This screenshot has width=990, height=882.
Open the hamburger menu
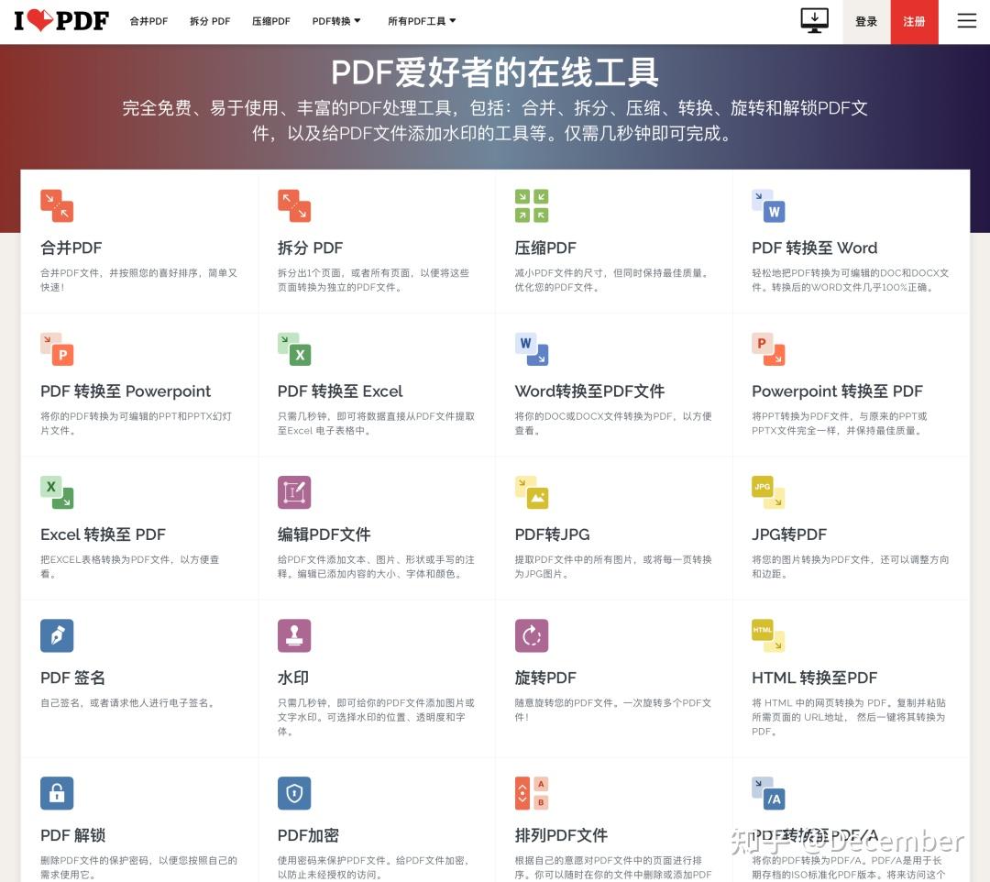point(966,20)
